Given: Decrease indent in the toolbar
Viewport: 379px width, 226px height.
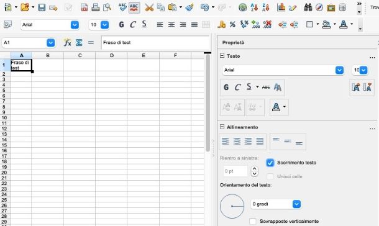Looking at the screenshot, I should 283,24.
